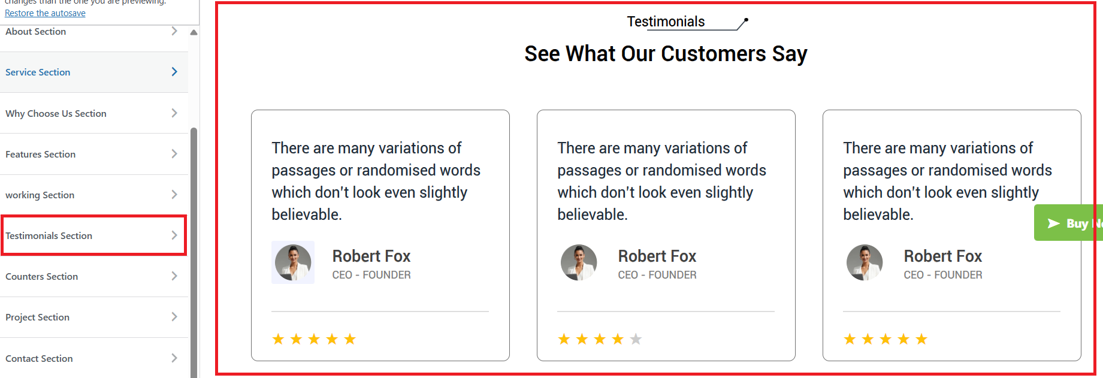Click the paper plane icon on Buy button

[x=1053, y=223]
